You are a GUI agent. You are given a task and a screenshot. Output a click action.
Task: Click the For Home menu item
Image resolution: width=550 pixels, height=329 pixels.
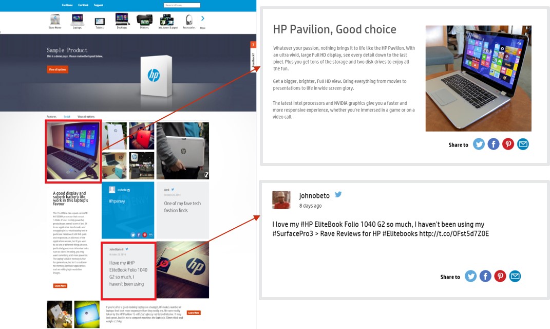67,5
